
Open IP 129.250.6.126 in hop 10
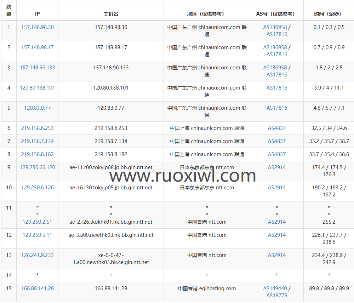click(x=37, y=188)
